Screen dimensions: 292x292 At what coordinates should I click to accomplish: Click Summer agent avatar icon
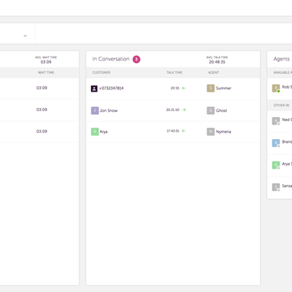point(210,89)
